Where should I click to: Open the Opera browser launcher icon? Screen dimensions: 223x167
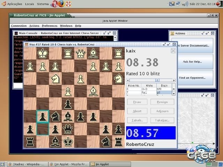point(55,4)
